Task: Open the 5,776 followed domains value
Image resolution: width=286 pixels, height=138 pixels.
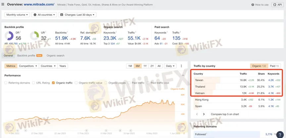Action: (269, 134)
